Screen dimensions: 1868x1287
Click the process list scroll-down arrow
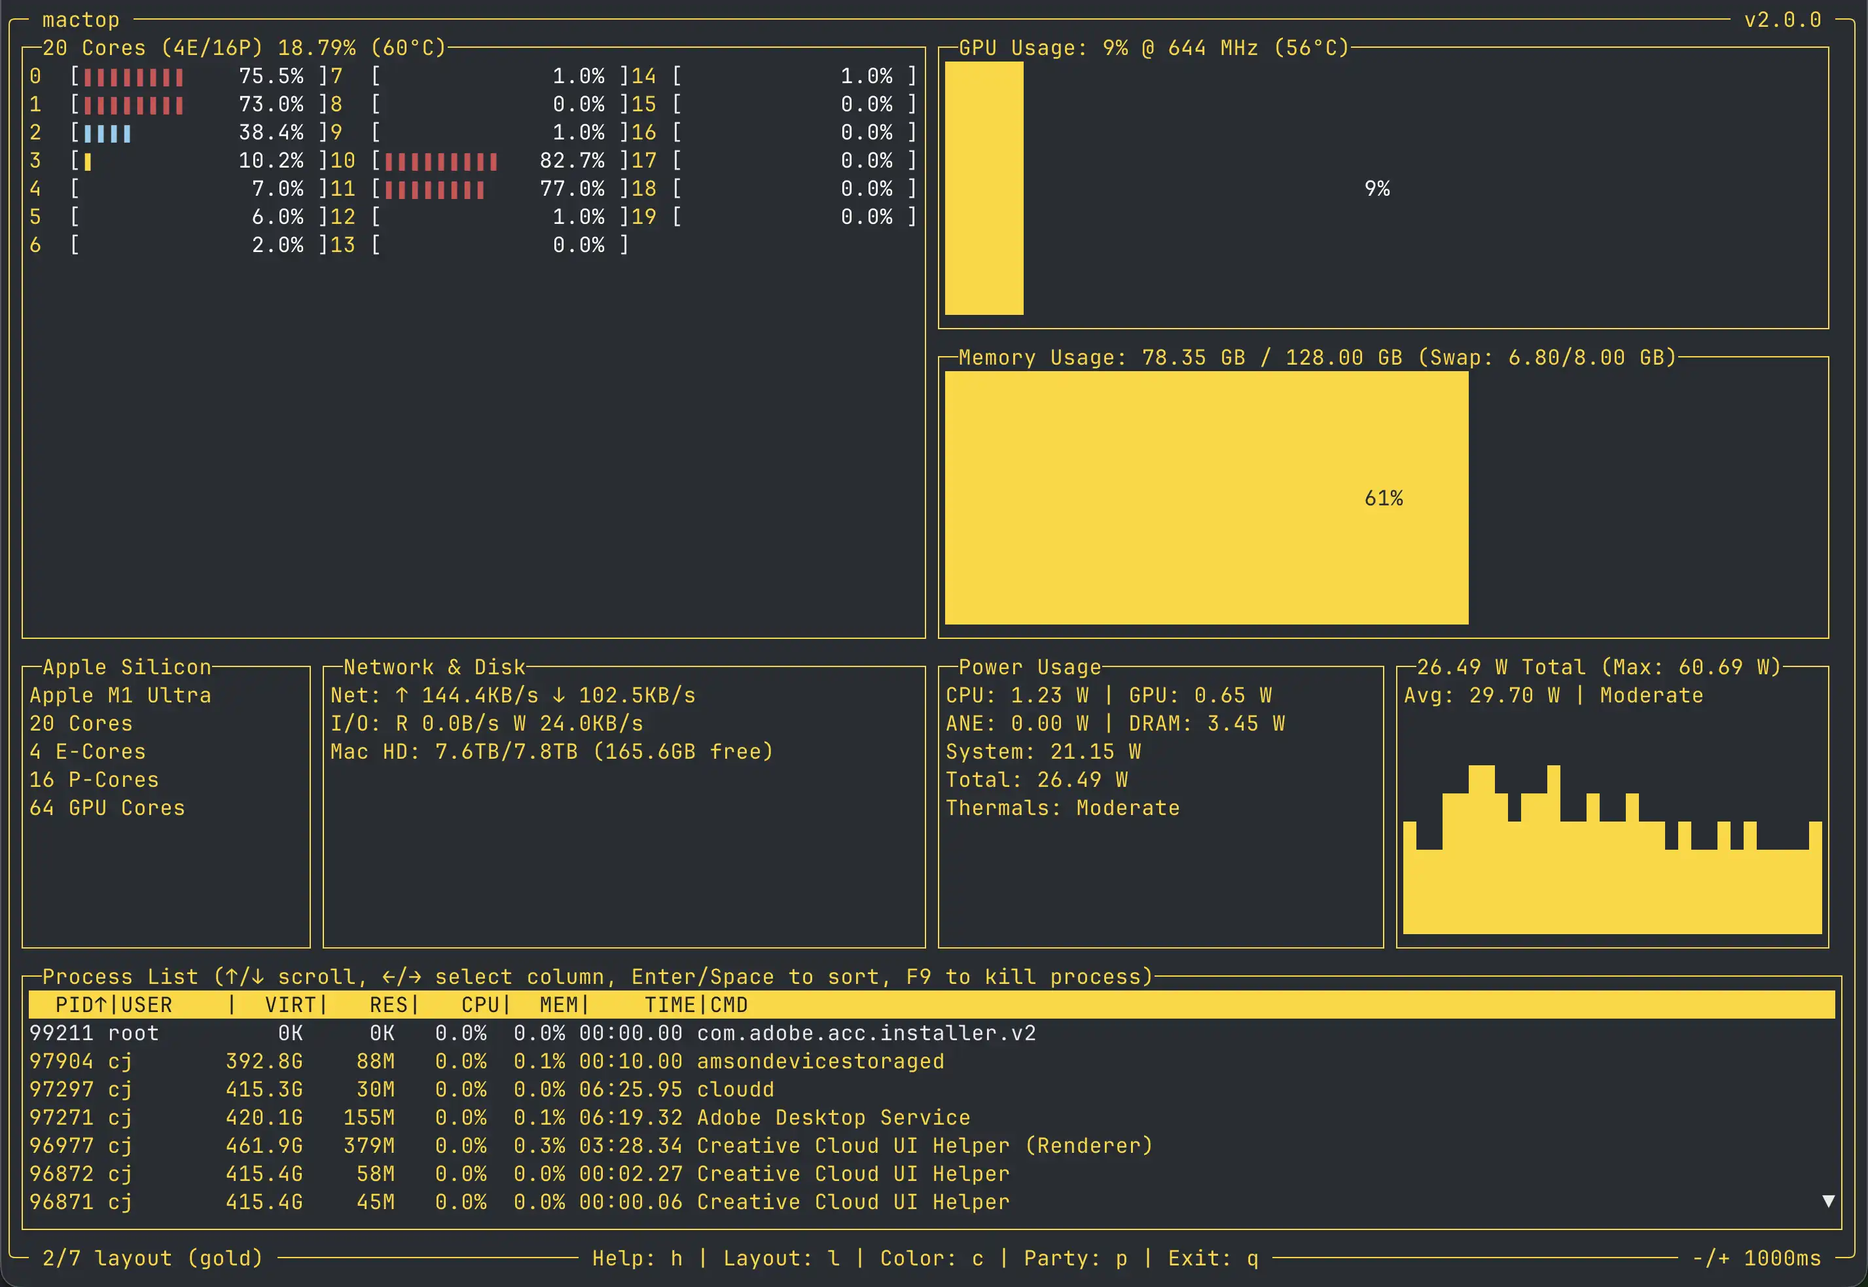(x=1827, y=1201)
